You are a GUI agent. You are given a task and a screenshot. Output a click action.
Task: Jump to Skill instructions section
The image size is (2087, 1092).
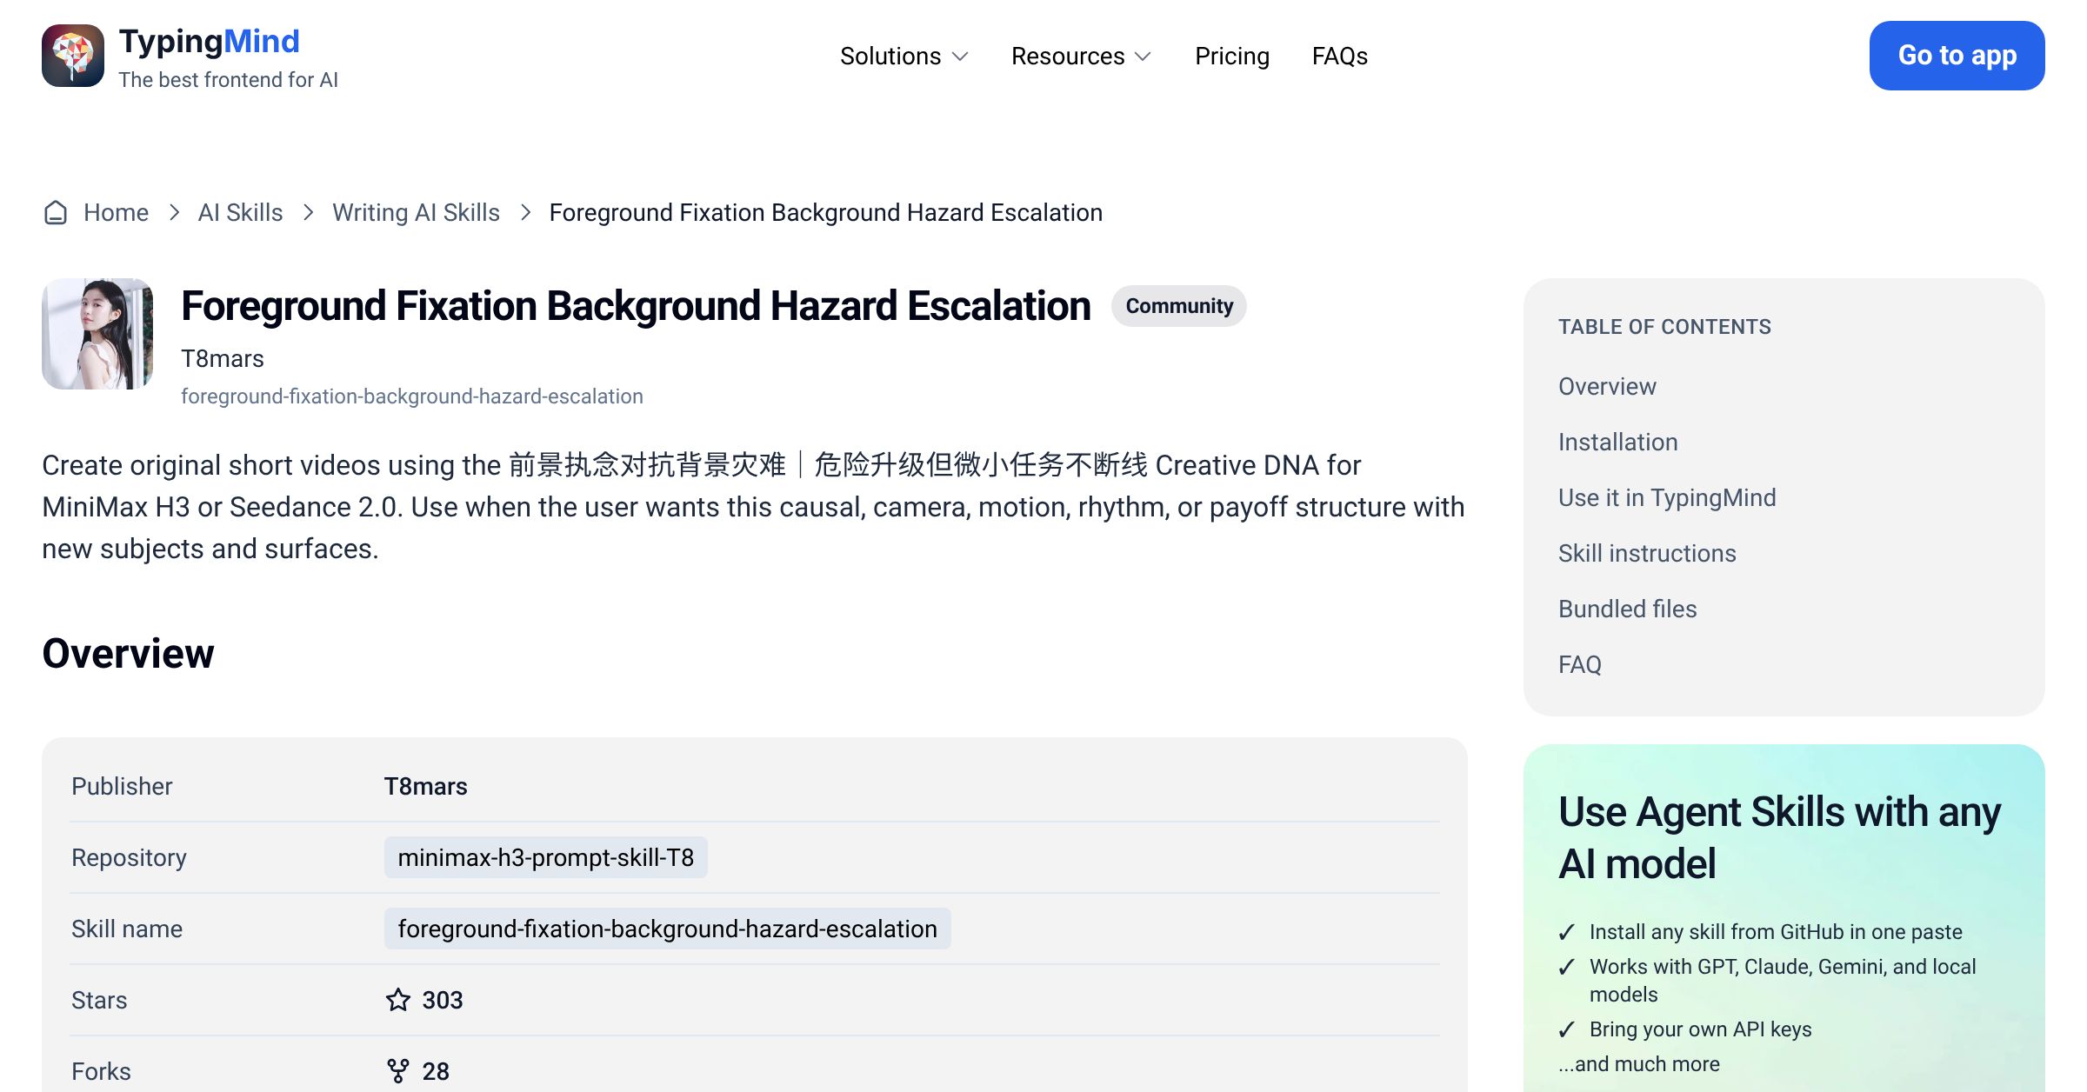1647,553
